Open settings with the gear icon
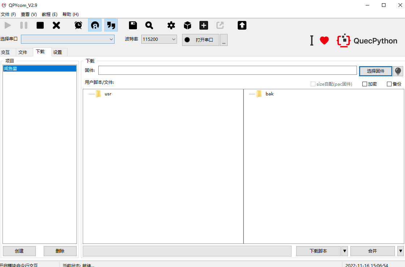 171,25
